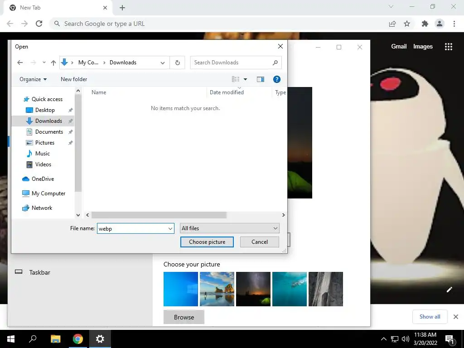This screenshot has height=348, width=464.
Task: Expand address bar path history dropdown
Action: (x=163, y=63)
